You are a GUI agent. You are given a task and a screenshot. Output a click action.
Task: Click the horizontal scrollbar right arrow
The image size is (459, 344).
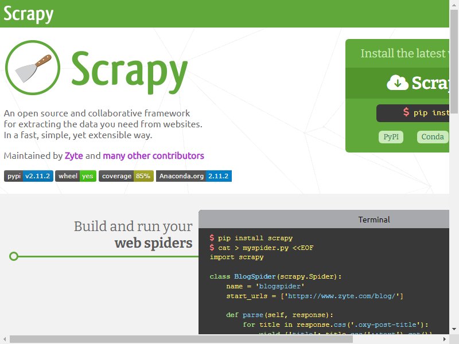tap(444, 339)
